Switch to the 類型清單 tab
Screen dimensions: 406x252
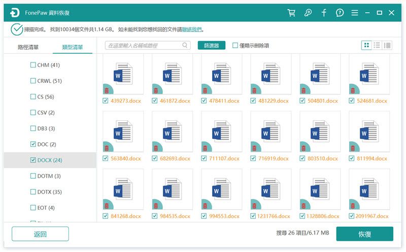tap(72, 47)
